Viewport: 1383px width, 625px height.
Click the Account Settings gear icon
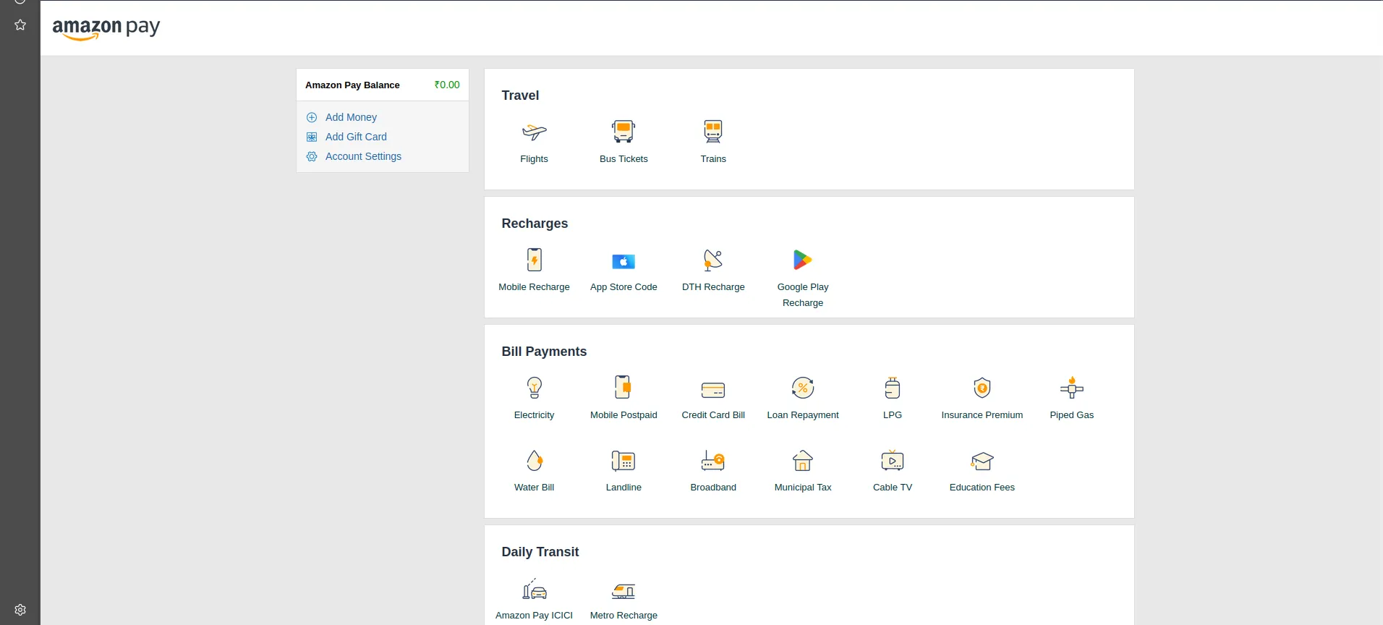coord(312,156)
